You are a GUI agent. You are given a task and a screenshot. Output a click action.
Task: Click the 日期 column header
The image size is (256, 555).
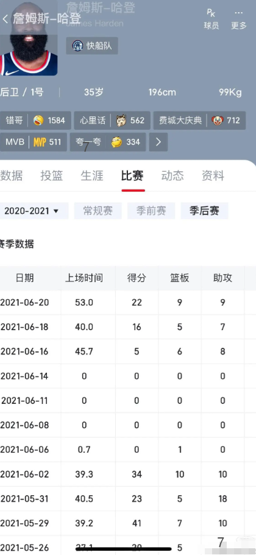[x=25, y=278]
